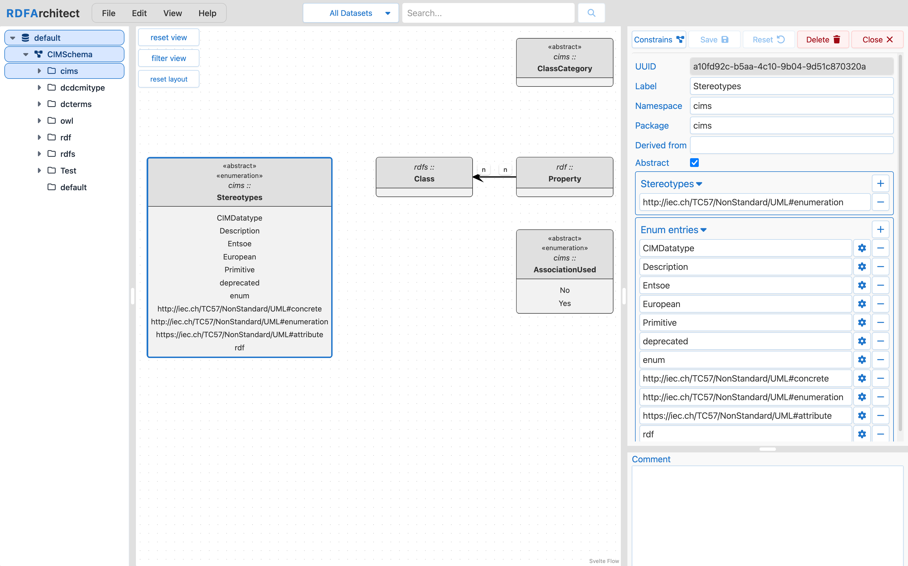Open the View menu
This screenshot has height=566, width=908.
tap(172, 13)
